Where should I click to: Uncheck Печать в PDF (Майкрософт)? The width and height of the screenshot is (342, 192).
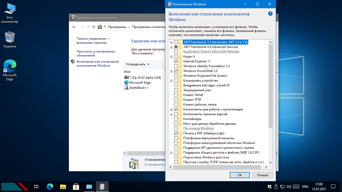[176, 133]
